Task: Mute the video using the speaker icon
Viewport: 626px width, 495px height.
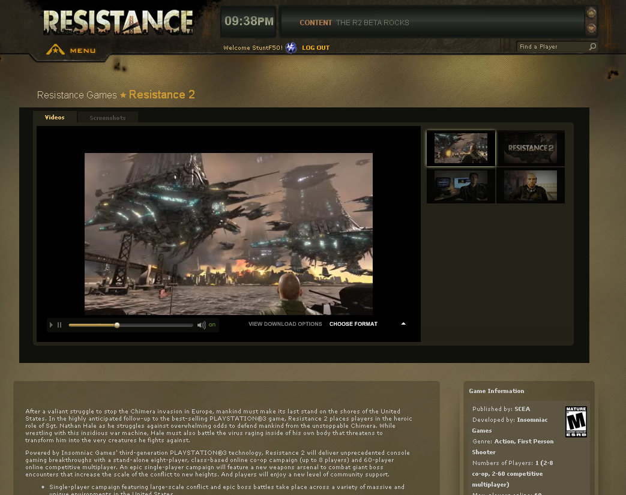Action: click(201, 325)
